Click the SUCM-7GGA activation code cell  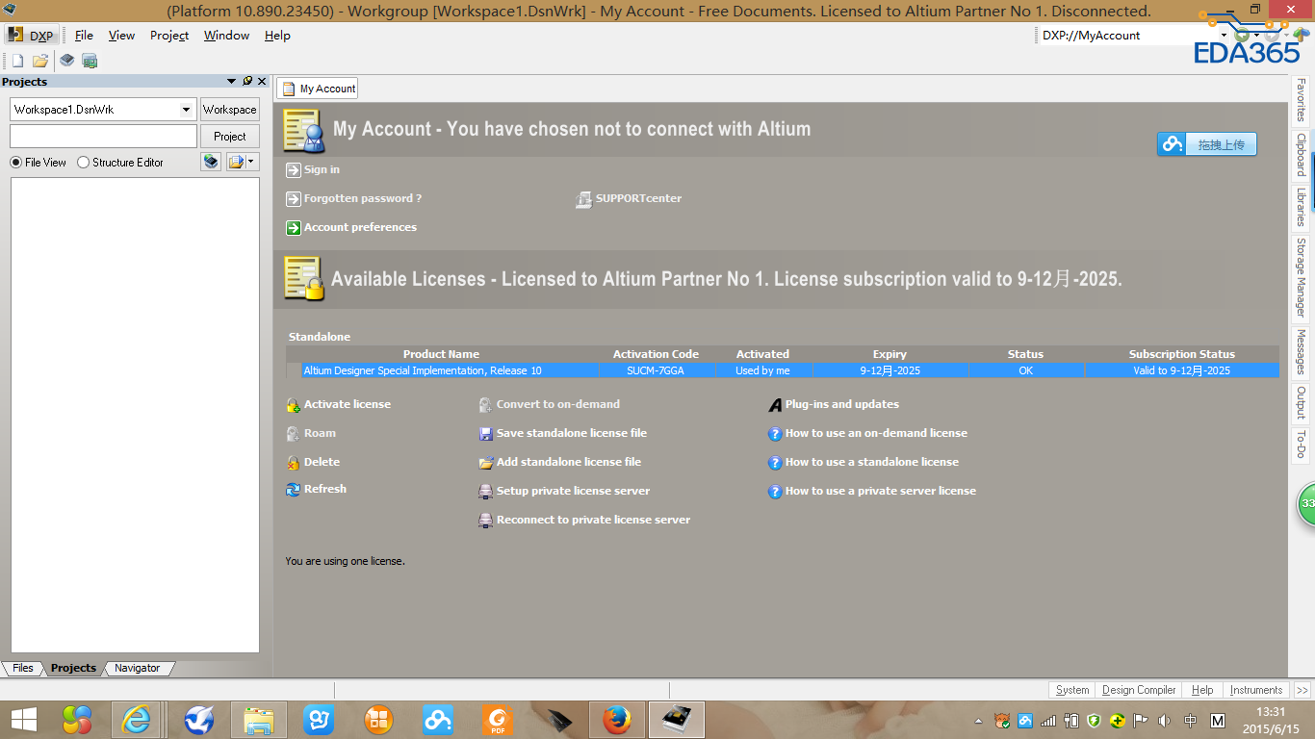pos(656,370)
